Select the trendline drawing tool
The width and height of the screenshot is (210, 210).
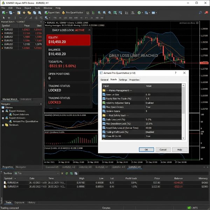pyautogui.click(x=26, y=18)
